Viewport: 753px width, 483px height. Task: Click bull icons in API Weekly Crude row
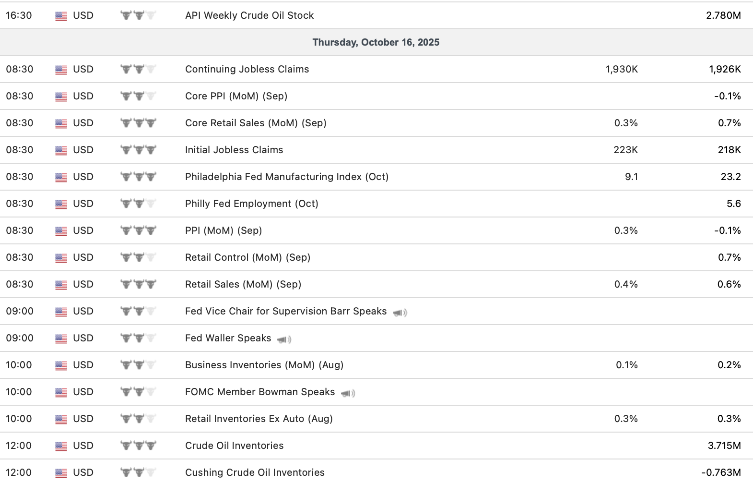(x=138, y=15)
